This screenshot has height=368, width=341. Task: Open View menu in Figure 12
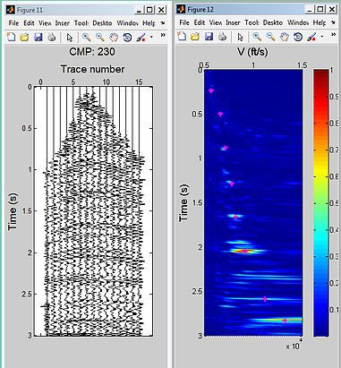(x=216, y=22)
